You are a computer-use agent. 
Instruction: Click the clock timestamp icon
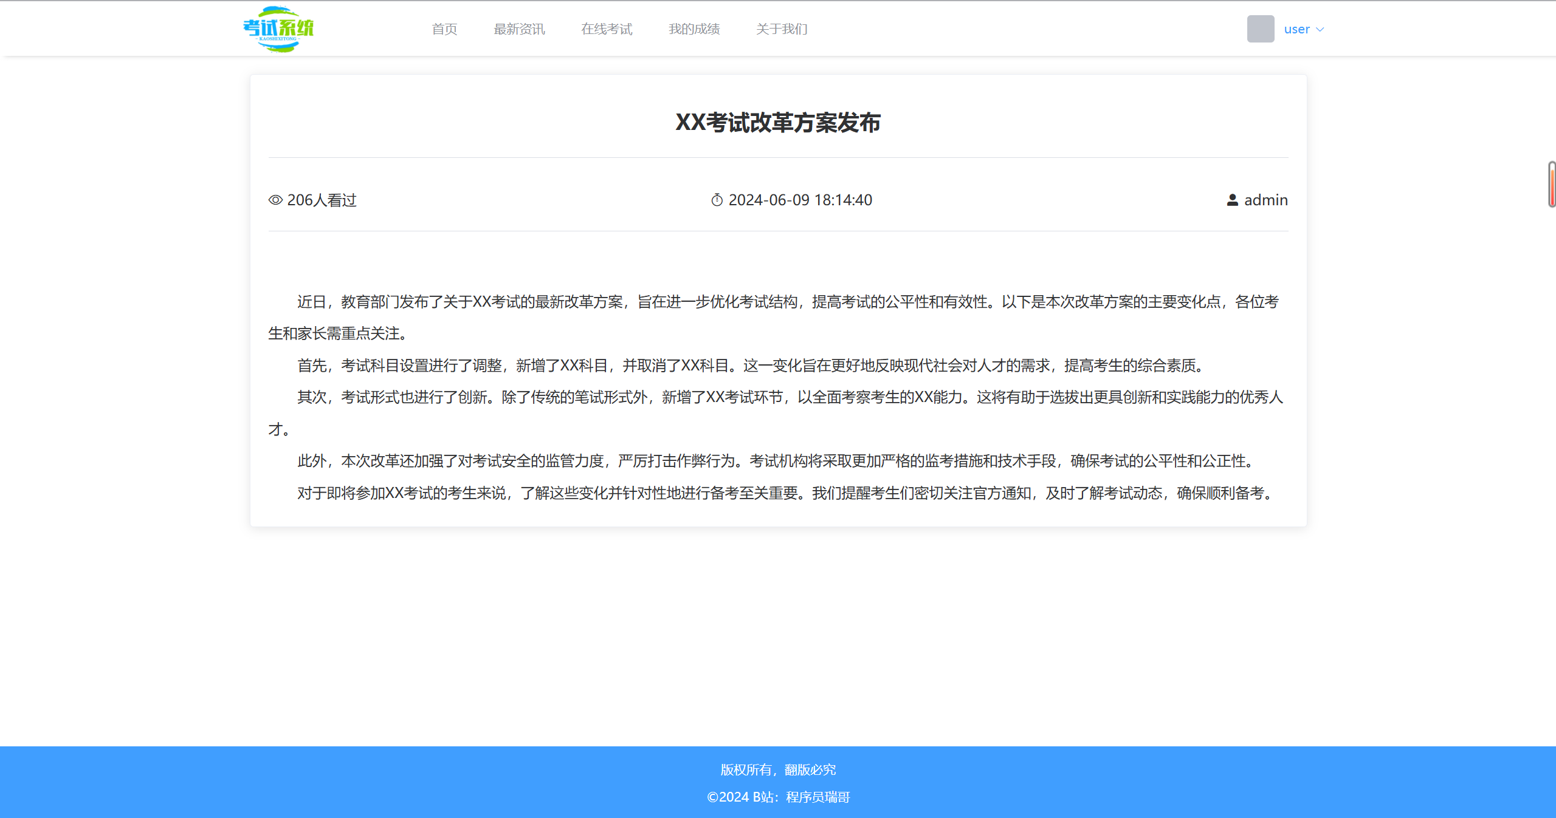coord(717,200)
